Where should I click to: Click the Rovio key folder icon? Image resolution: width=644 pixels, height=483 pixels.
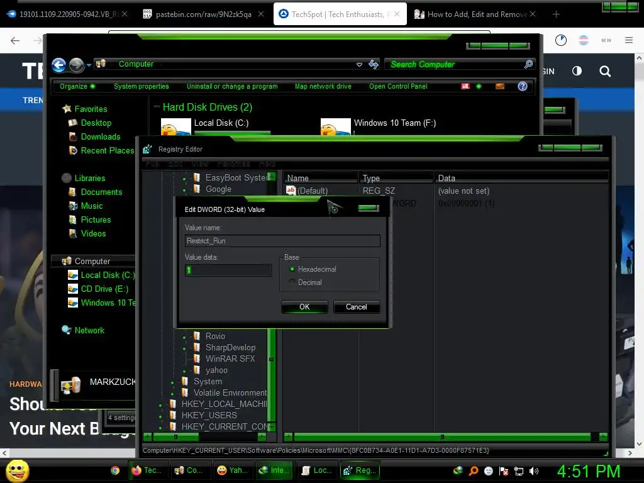197,336
